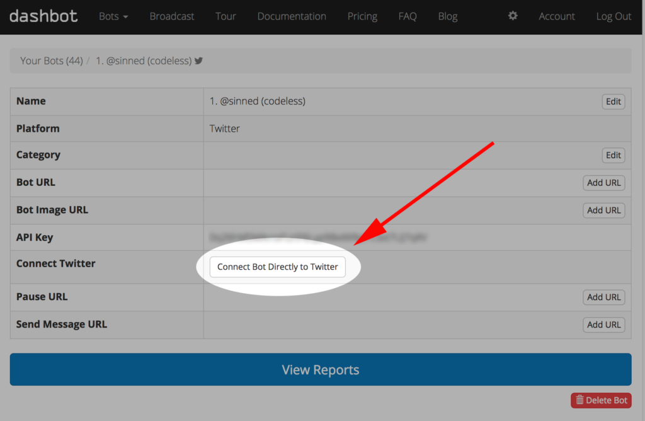Add URL for Bot Image URL row
The height and width of the screenshot is (421, 645).
tap(604, 211)
